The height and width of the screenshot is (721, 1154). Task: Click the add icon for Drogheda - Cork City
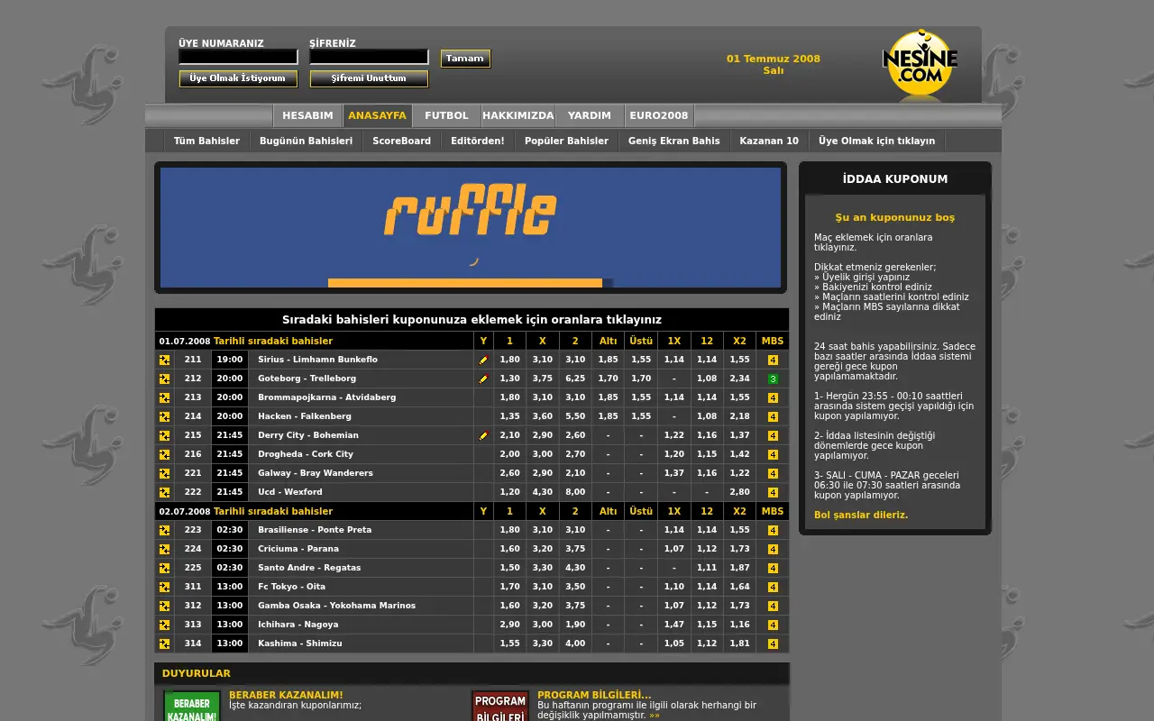(x=164, y=454)
